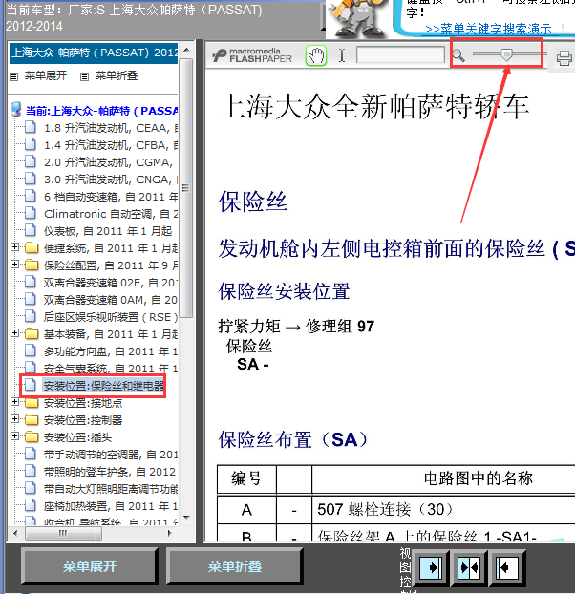Click the tree vertical scrollbar thumb
575x594 pixels.
tap(186, 188)
